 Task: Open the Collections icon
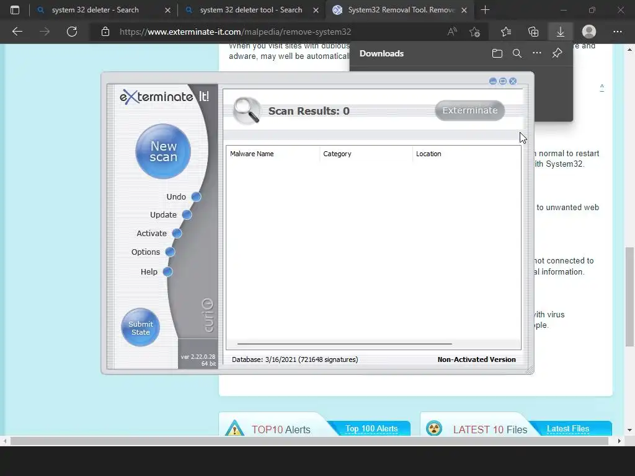coord(533,32)
